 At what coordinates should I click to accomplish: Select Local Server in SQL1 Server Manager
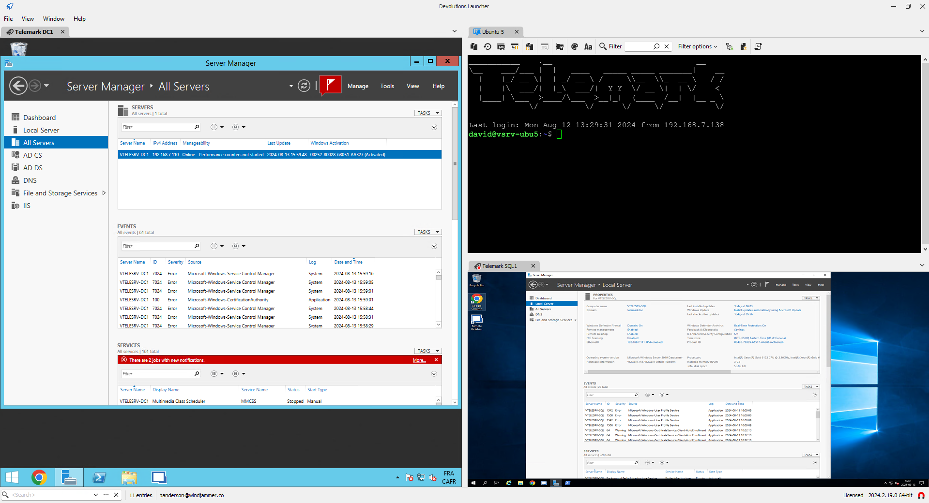552,304
